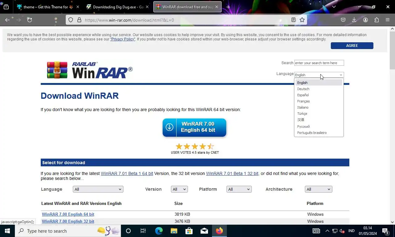Open the Privacy Policy link
395x237 pixels.
click(123, 39)
